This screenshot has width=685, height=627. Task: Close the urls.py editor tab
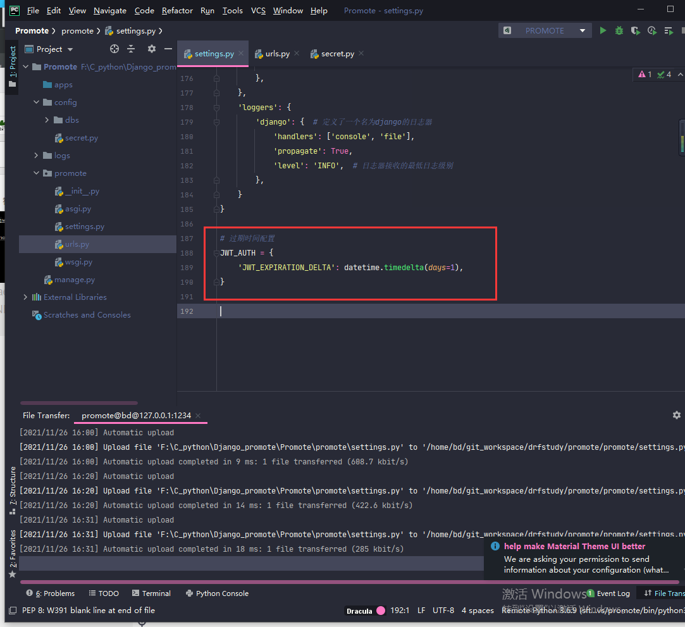click(x=297, y=53)
